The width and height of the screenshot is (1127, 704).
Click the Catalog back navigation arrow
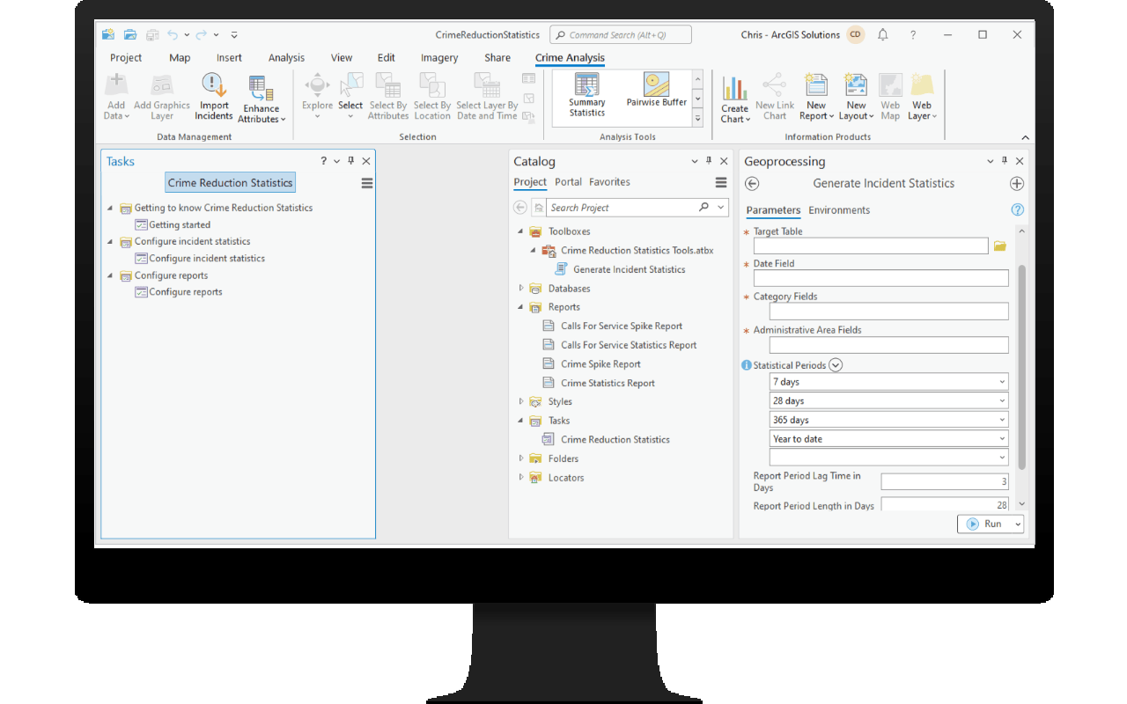(519, 208)
